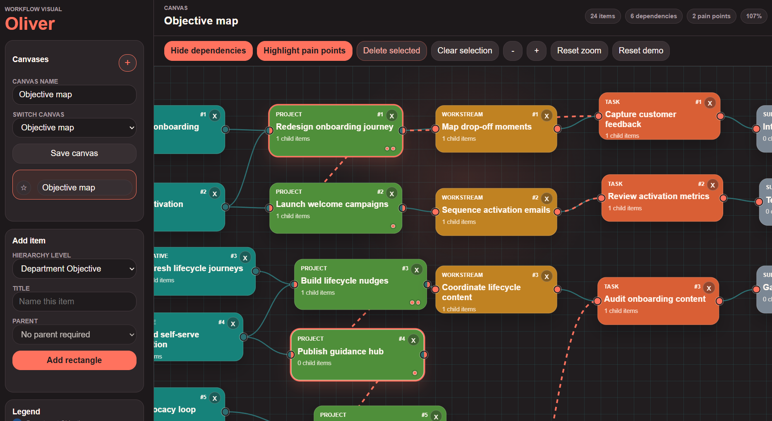
Task: Click pain point dots on Build lifecycle nudges
Action: (x=415, y=303)
